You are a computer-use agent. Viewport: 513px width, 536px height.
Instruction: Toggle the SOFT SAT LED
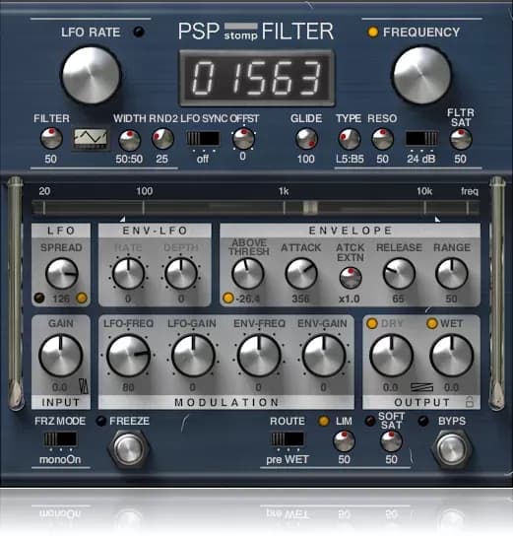tap(370, 421)
